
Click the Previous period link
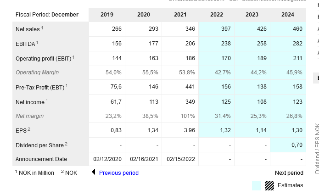coord(118,173)
